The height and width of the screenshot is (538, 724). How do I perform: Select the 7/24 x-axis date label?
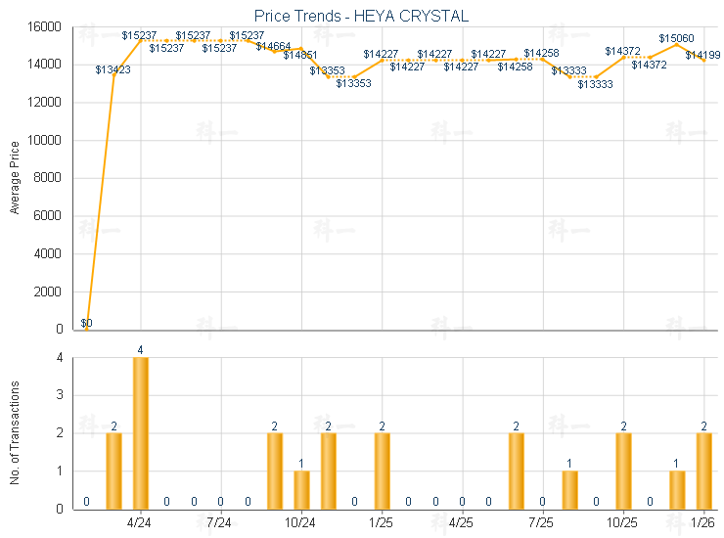pyautogui.click(x=221, y=523)
